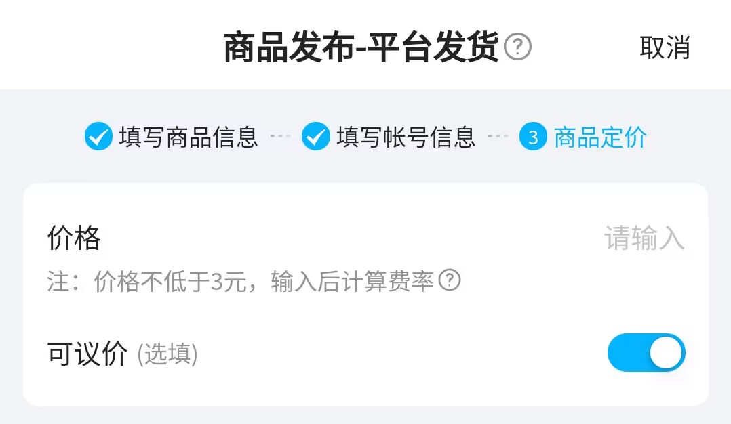Screen dimensions: 731x424
Task: Click the step 3 number circle
Action: 533,136
